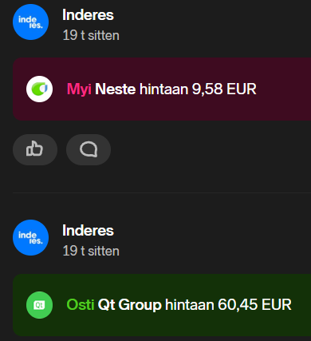
Task: Like the Neste sell post
Action: pos(35,149)
